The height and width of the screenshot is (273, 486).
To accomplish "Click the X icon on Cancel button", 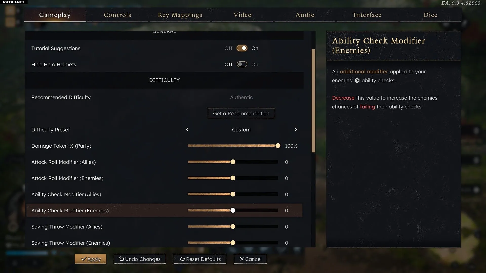I will (x=241, y=259).
